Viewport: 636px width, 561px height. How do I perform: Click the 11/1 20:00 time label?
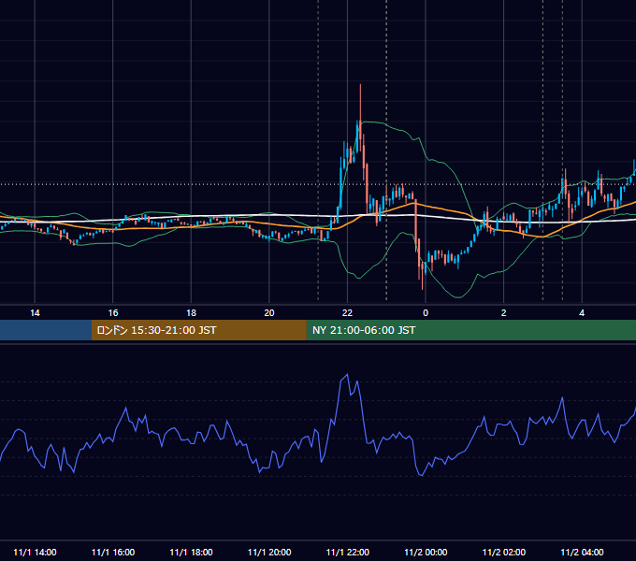click(269, 552)
